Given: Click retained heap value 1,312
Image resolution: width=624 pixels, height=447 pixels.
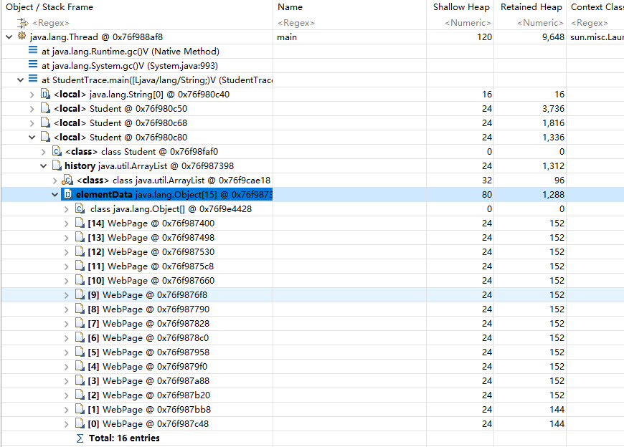Looking at the screenshot, I should (x=553, y=165).
